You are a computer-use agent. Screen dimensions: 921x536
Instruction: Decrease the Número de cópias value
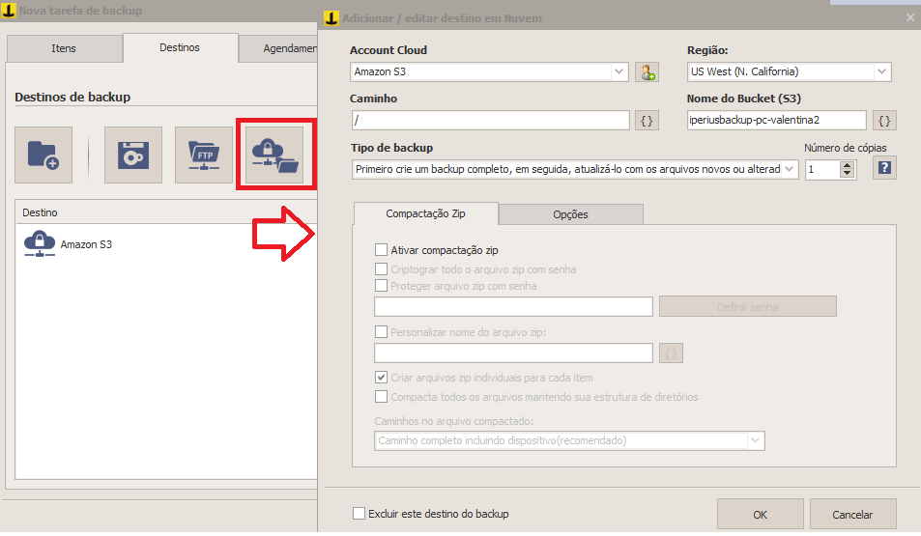[847, 174]
